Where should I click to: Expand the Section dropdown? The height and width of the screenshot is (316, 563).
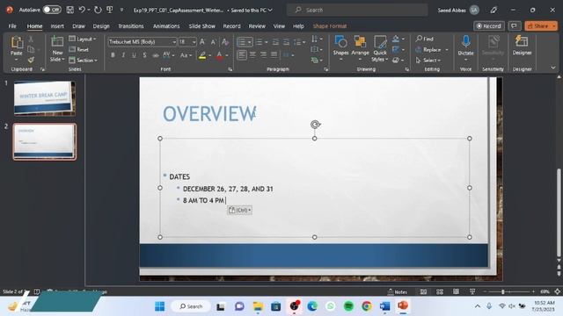point(83,61)
